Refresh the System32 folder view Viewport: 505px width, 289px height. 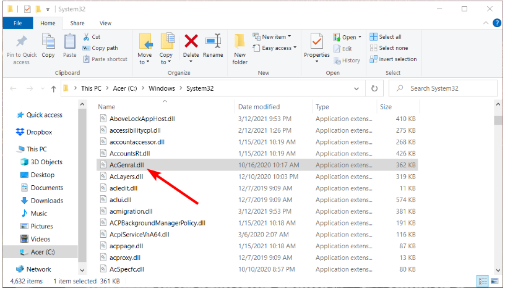(374, 88)
